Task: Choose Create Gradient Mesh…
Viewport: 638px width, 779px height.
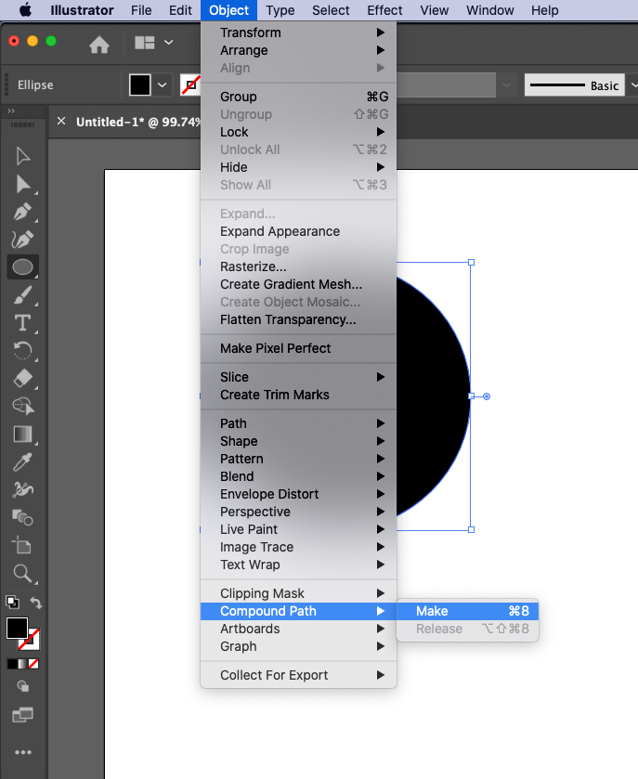Action: [x=299, y=284]
